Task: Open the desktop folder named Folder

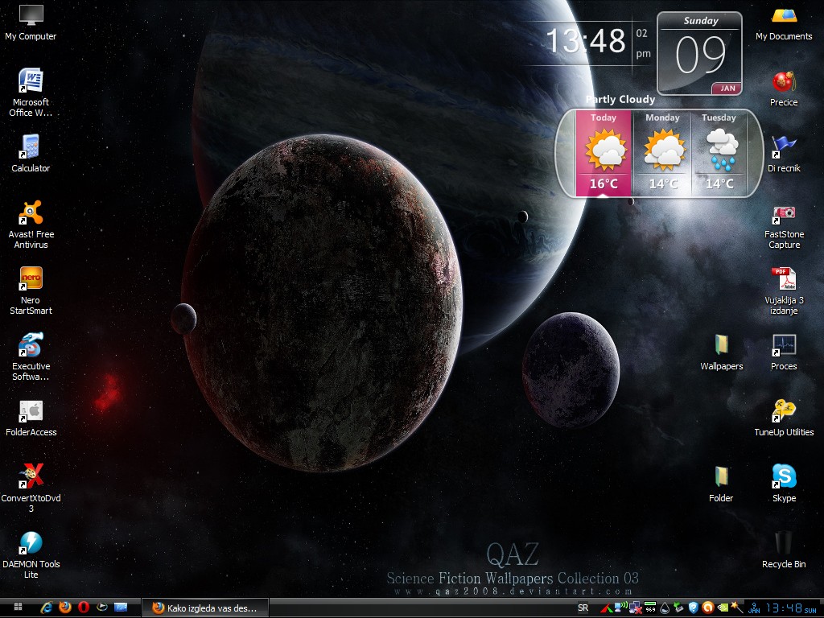Action: pyautogui.click(x=721, y=484)
